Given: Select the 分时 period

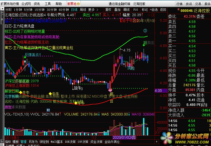Looking at the screenshot, I should click(x=8, y=10).
